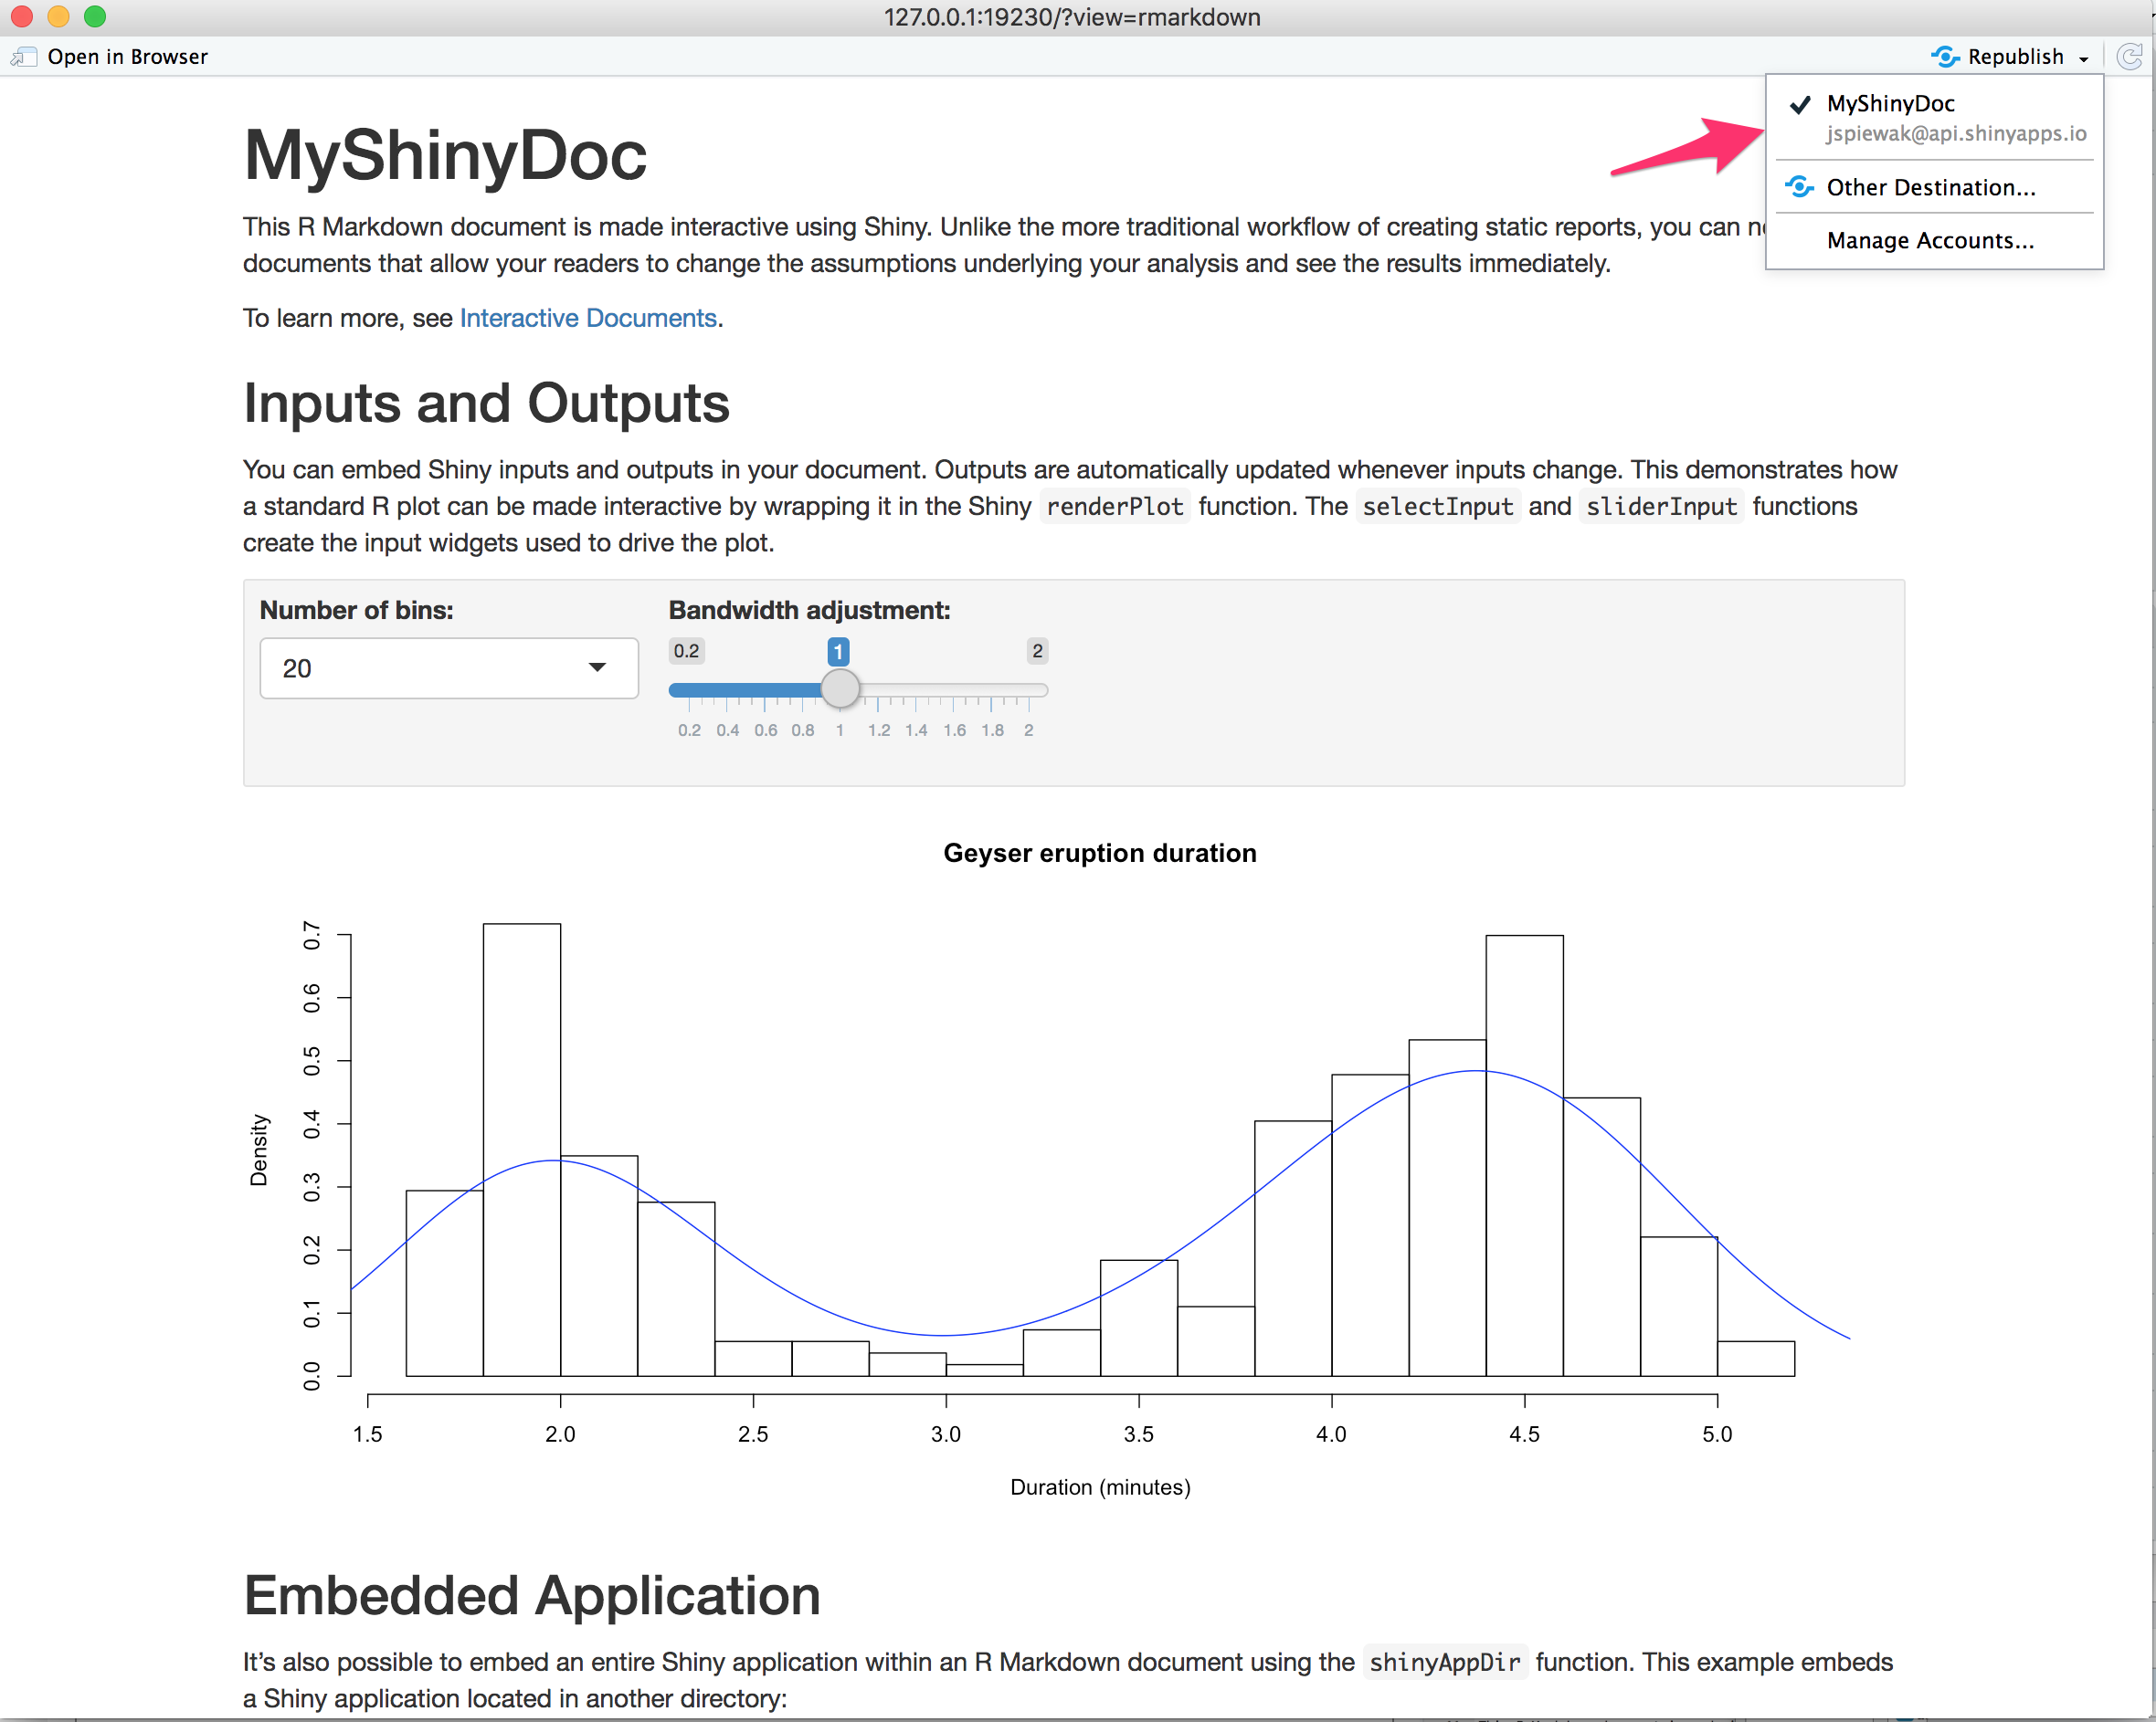This screenshot has height=1722, width=2156.
Task: Open the Number of bins dropdown
Action: [449, 667]
